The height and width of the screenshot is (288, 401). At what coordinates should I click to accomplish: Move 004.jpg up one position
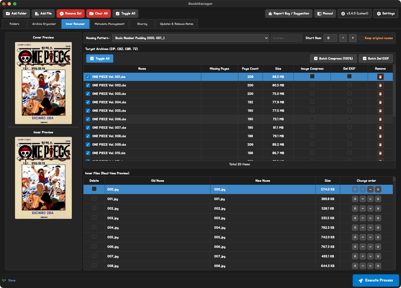click(x=363, y=228)
